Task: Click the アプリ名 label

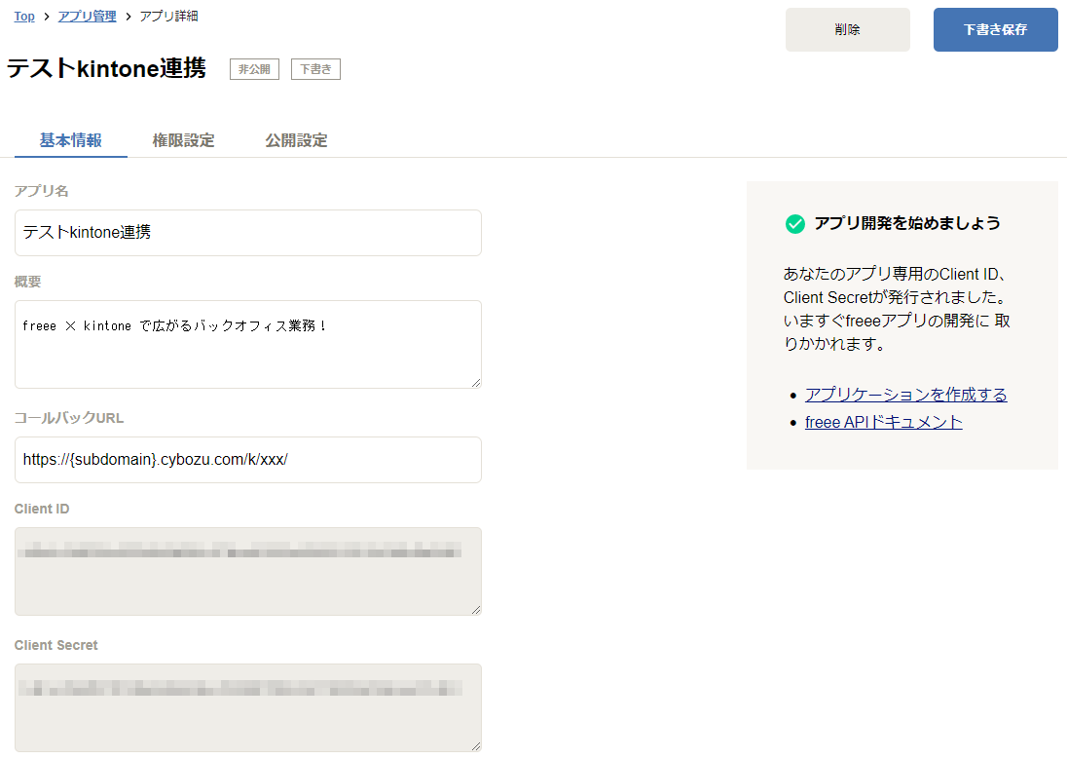Action: [41, 191]
